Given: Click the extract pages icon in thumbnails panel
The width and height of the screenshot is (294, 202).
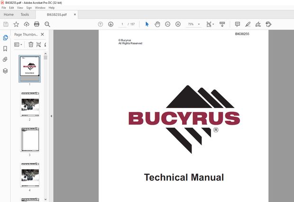Looking at the screenshot, I should click(38, 45).
